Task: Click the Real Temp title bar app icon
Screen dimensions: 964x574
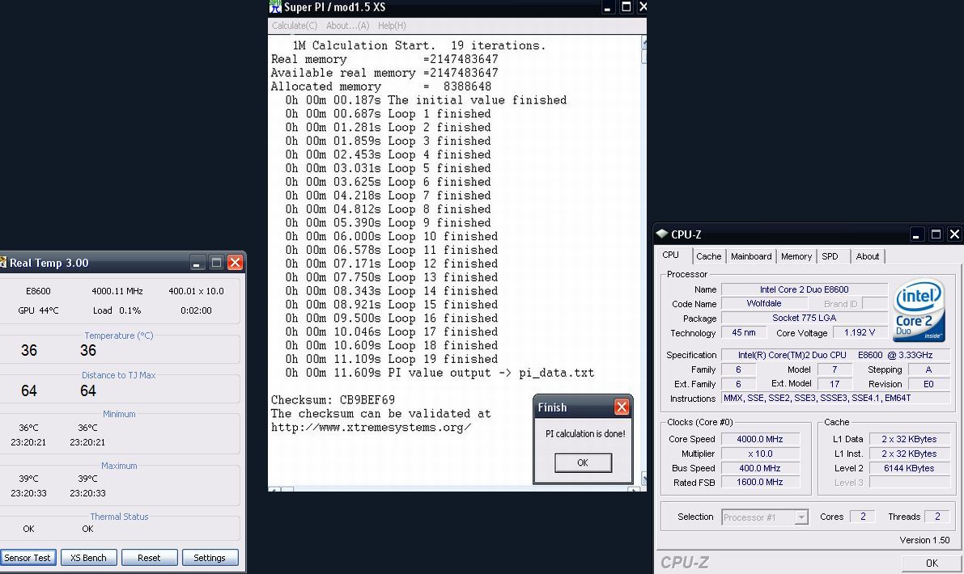Action: coord(3,263)
